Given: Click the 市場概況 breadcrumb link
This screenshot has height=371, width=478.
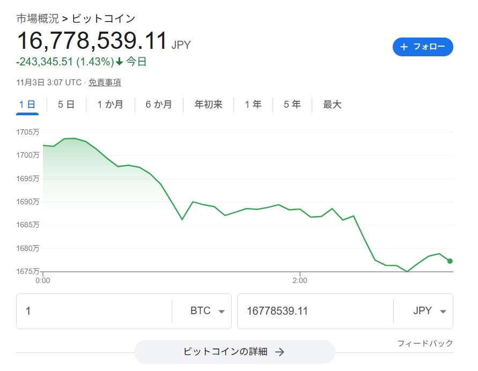Looking at the screenshot, I should click(x=36, y=18).
